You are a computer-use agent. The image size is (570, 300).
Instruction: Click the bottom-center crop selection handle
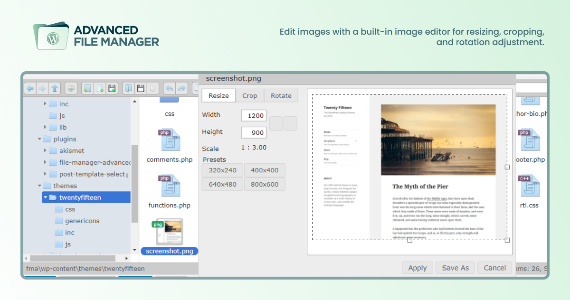[410, 240]
